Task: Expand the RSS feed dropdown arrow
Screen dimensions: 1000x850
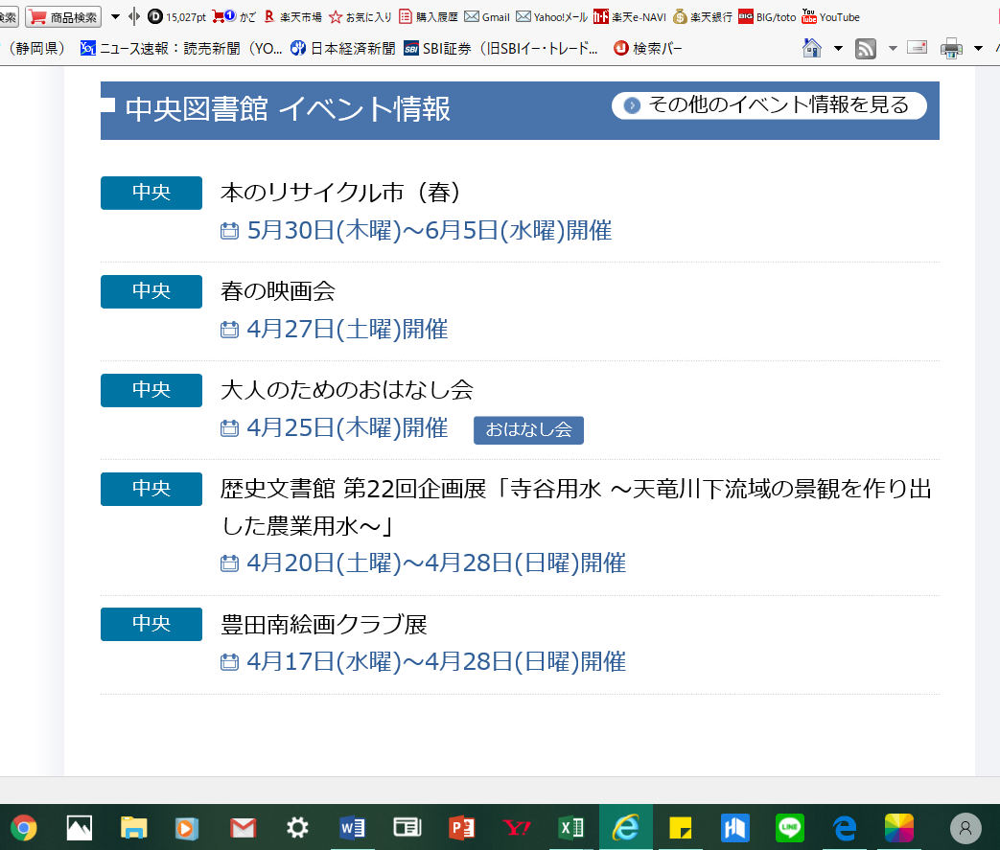Action: (x=893, y=49)
